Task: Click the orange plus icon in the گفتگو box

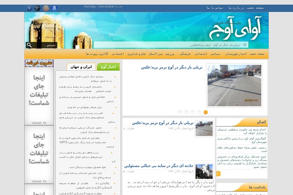Action: coord(218,174)
